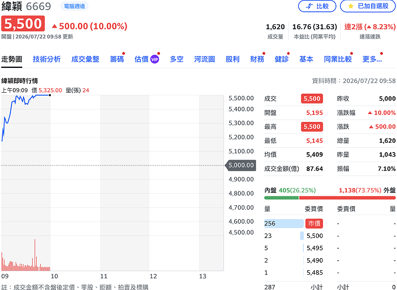Click the 成交金額(億) value 87.64
The height and width of the screenshot is (290, 397).
tap(315, 169)
